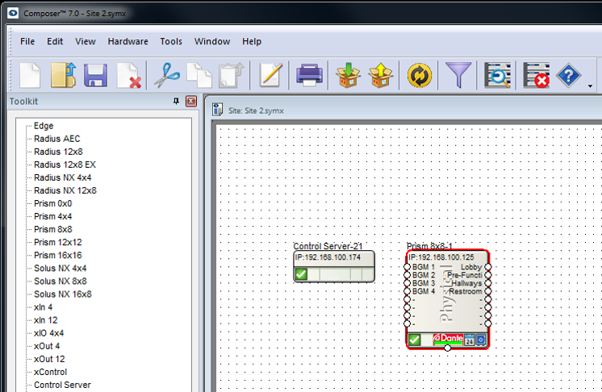Open file using the folder icon
The image size is (602, 392).
point(64,75)
